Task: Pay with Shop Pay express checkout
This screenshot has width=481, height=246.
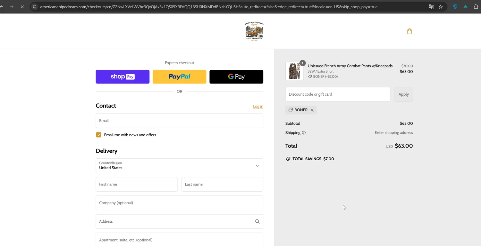Action: click(122, 77)
